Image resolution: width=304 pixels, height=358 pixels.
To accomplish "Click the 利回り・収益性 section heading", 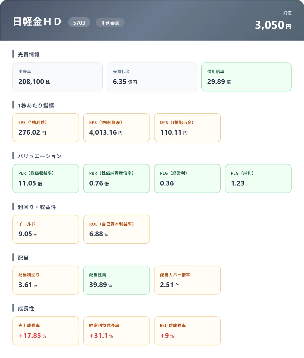I will (37, 207).
